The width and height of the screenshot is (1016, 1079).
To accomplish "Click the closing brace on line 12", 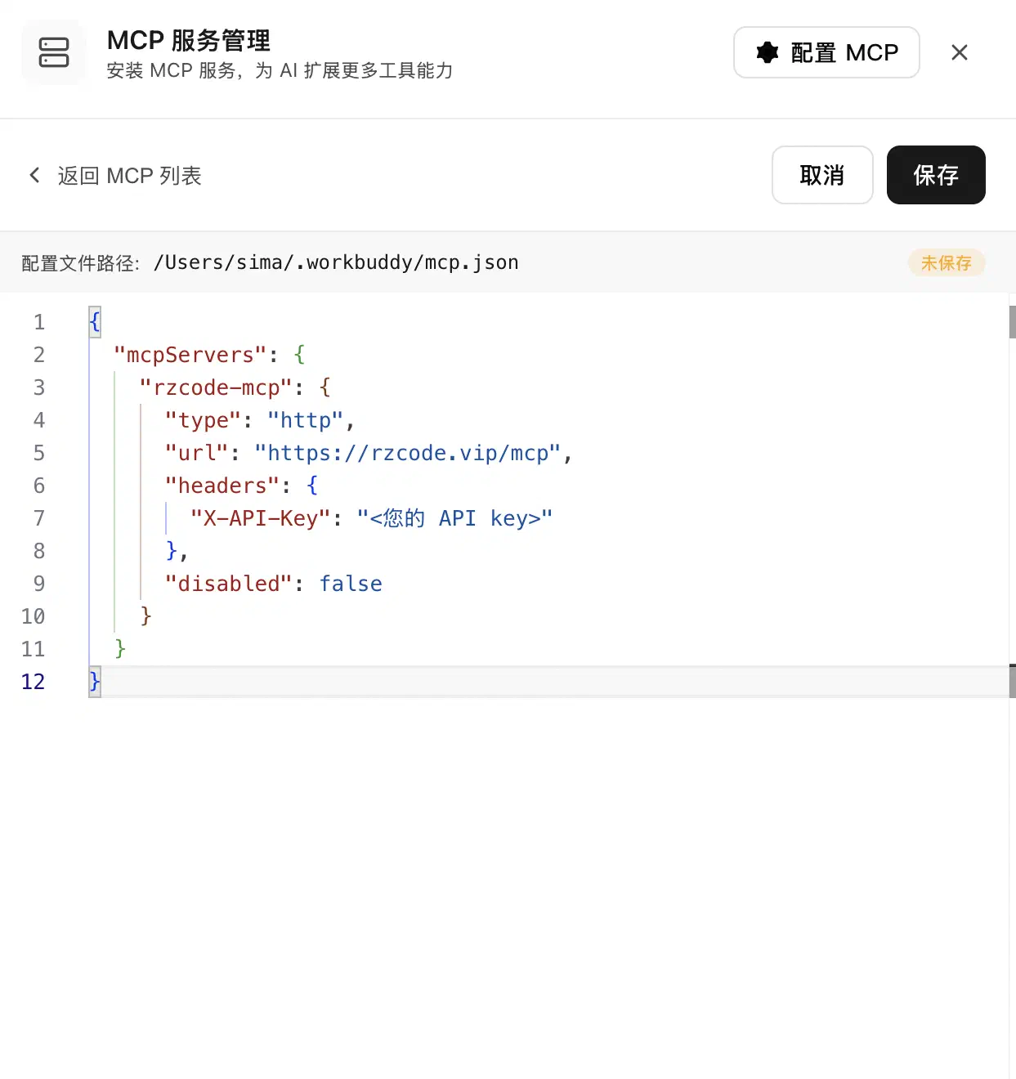I will 95,682.
